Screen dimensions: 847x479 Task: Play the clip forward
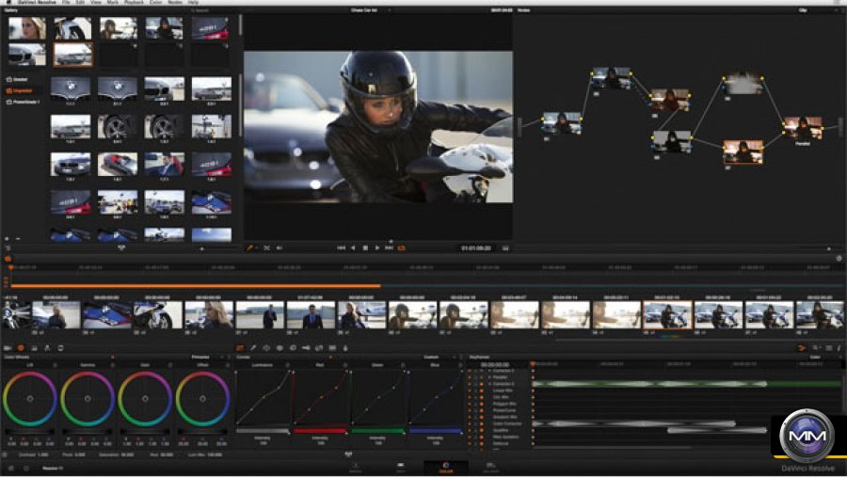(x=377, y=247)
